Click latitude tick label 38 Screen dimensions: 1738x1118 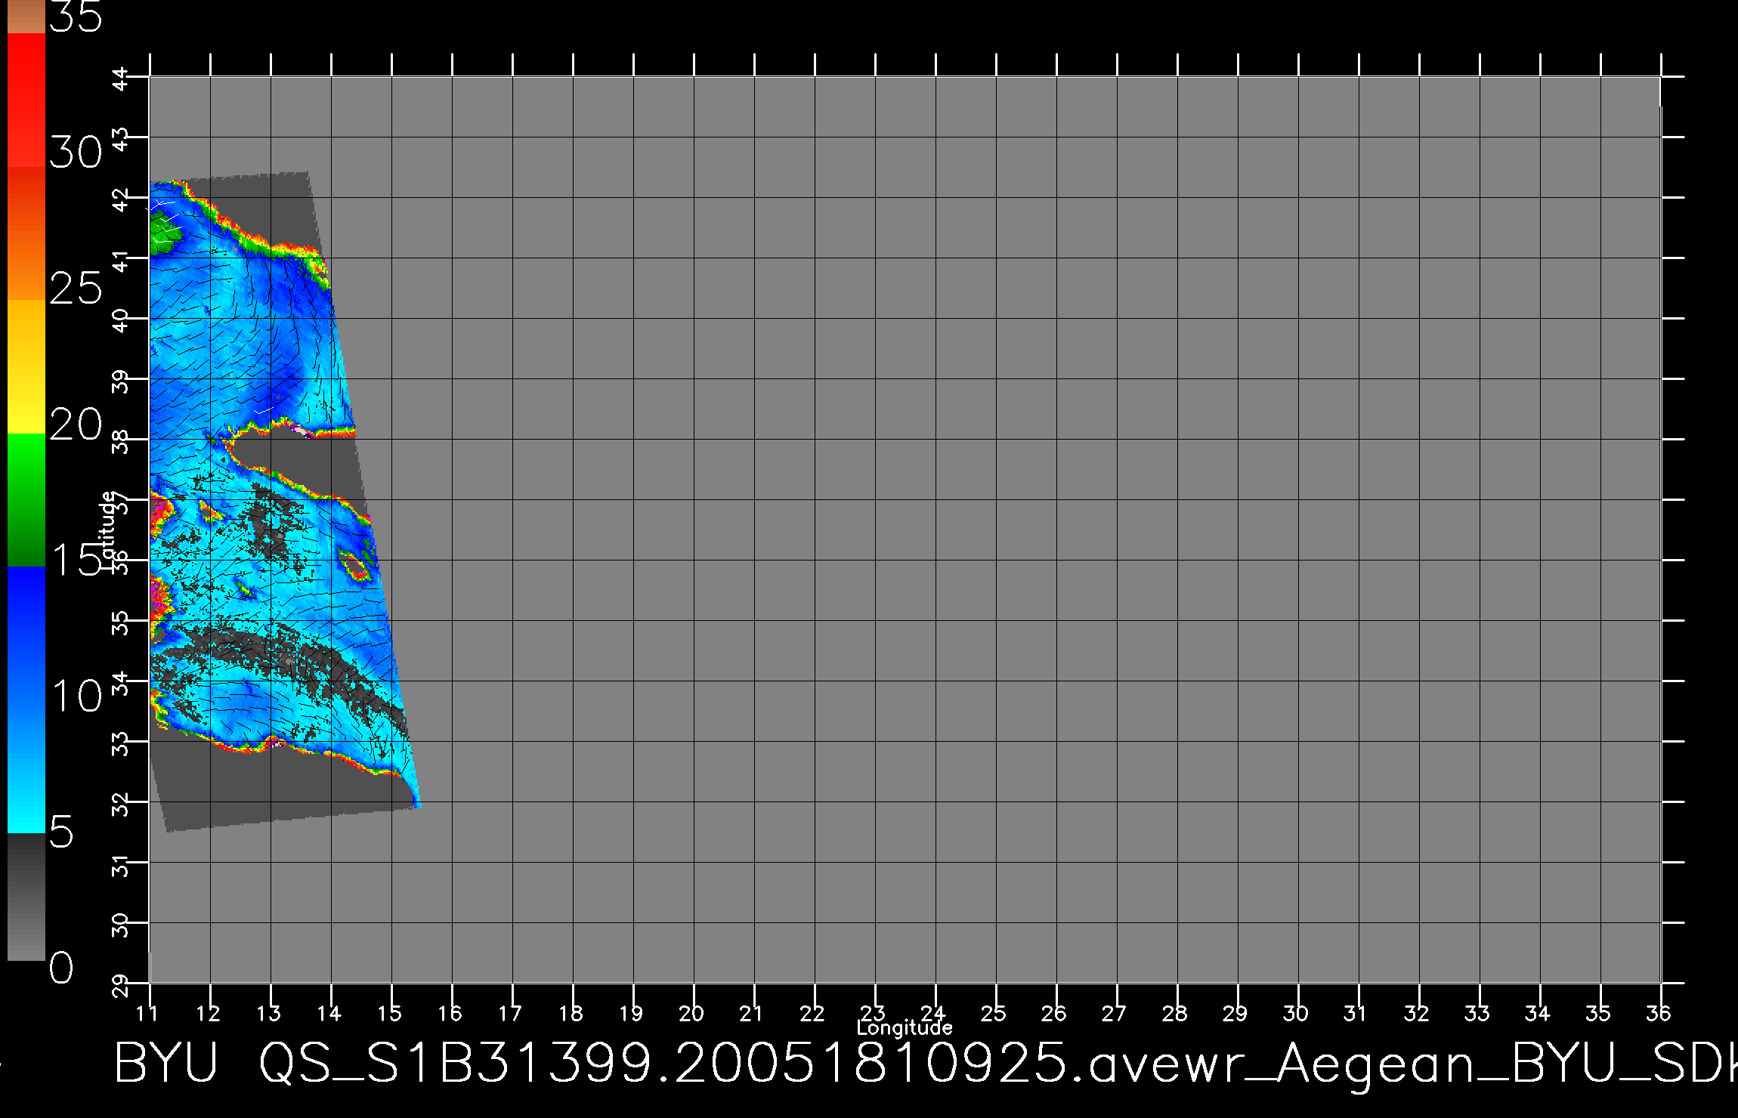coord(121,442)
